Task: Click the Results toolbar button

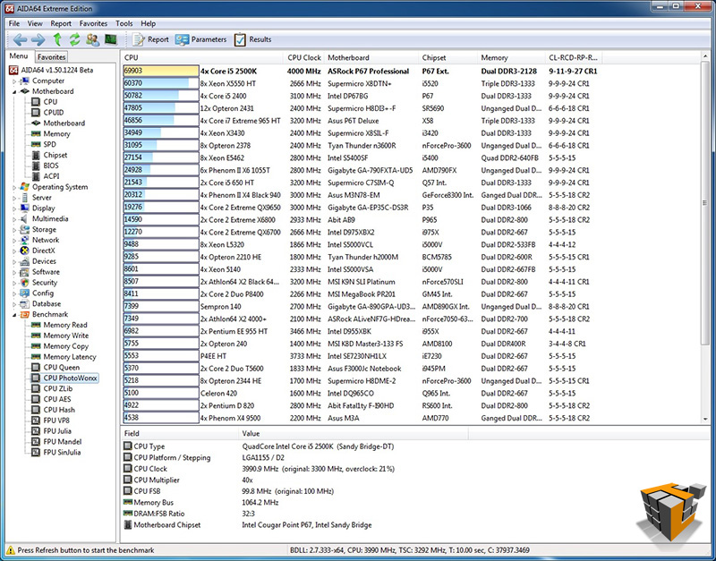Action: coord(253,39)
